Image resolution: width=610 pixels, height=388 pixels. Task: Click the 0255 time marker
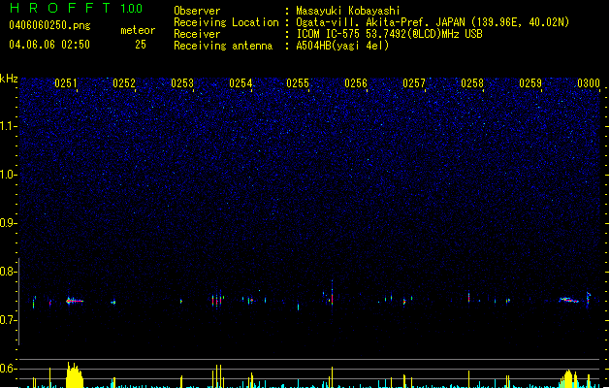[298, 82]
